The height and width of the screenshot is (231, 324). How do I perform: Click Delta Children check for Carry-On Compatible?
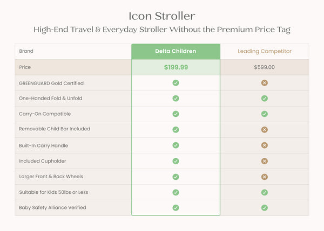coord(175,114)
